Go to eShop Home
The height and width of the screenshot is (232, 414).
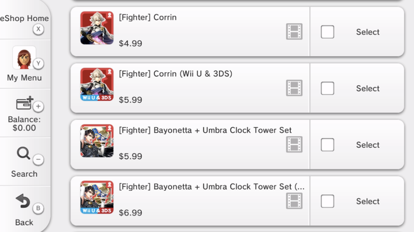click(24, 19)
